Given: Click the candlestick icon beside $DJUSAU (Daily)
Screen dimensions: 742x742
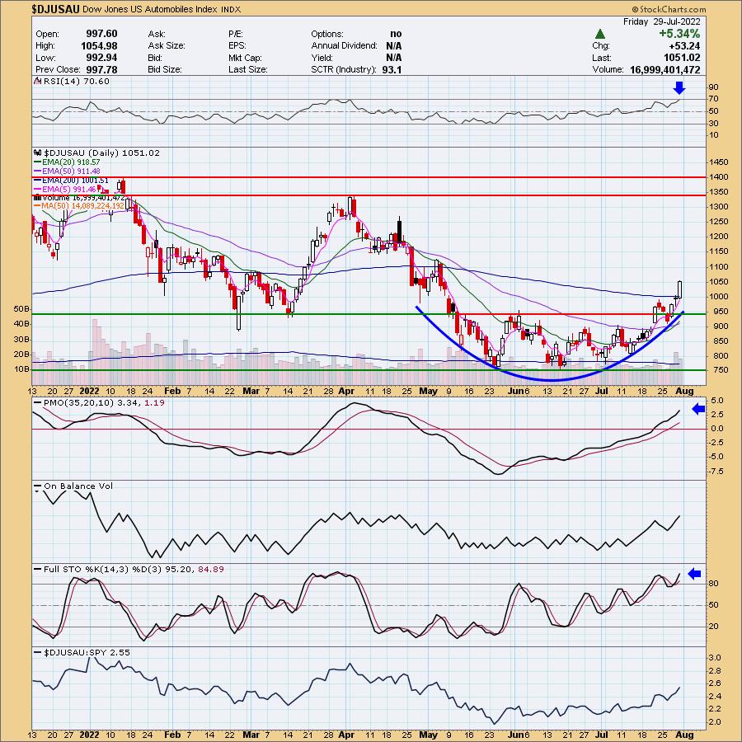Looking at the screenshot, I should 38,153.
